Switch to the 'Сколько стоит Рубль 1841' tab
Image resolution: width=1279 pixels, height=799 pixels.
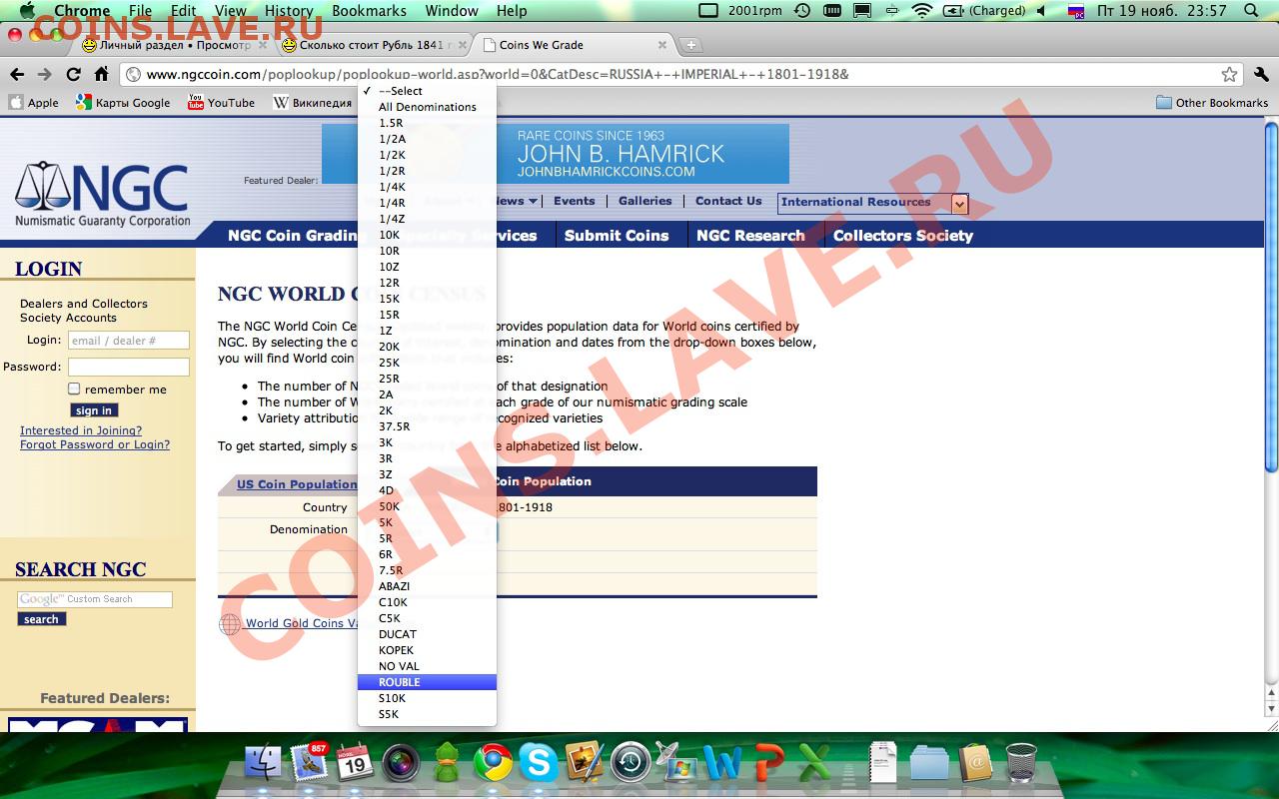tap(373, 45)
